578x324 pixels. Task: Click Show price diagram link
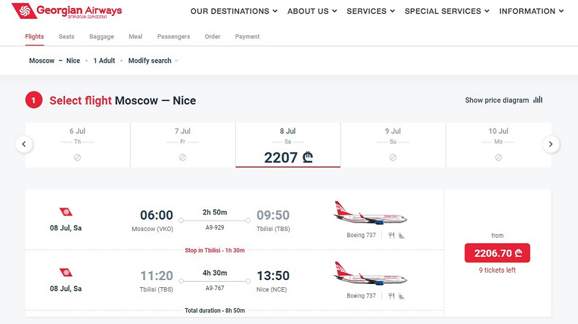[x=497, y=100]
